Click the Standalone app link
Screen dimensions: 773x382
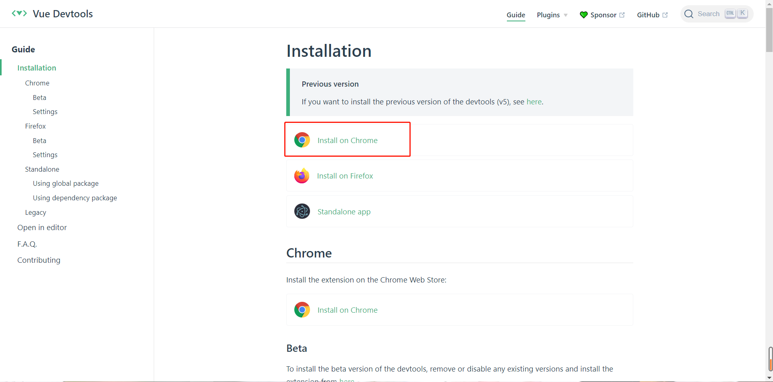click(344, 212)
